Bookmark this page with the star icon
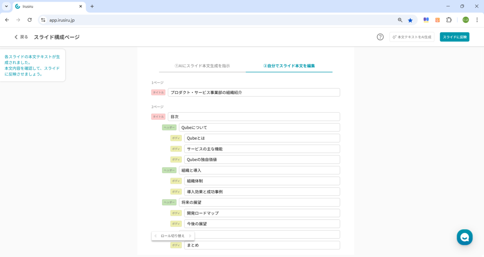 click(410, 20)
